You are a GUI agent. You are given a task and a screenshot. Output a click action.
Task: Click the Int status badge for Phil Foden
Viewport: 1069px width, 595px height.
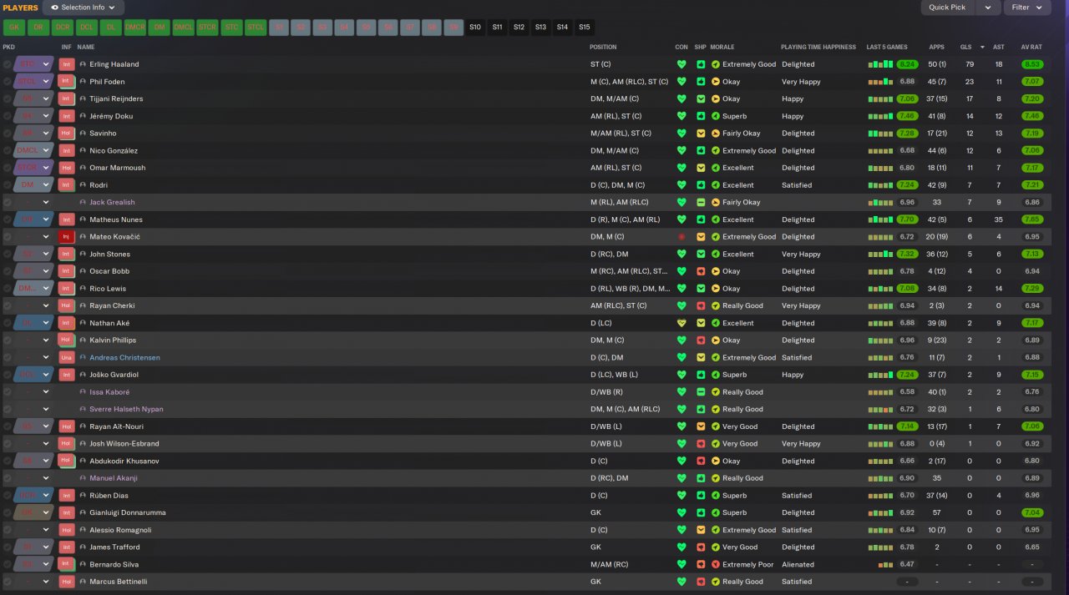pyautogui.click(x=67, y=82)
